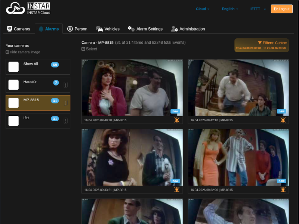Click the MP-8815 event count badge 31
The height and width of the screenshot is (224, 299).
click(55, 101)
